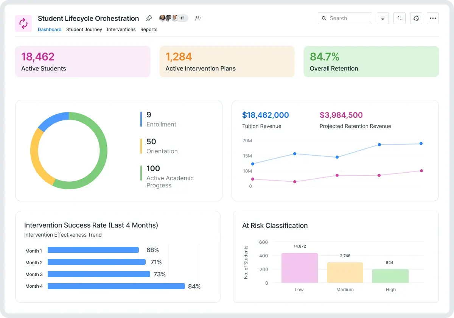Open the more options ellipsis menu
This screenshot has height=318, width=454.
click(433, 18)
